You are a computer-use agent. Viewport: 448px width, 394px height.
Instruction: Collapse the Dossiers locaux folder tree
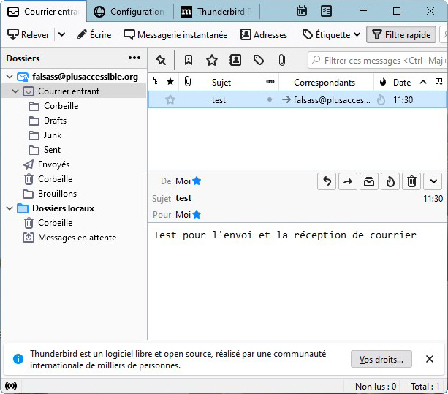[x=10, y=208]
